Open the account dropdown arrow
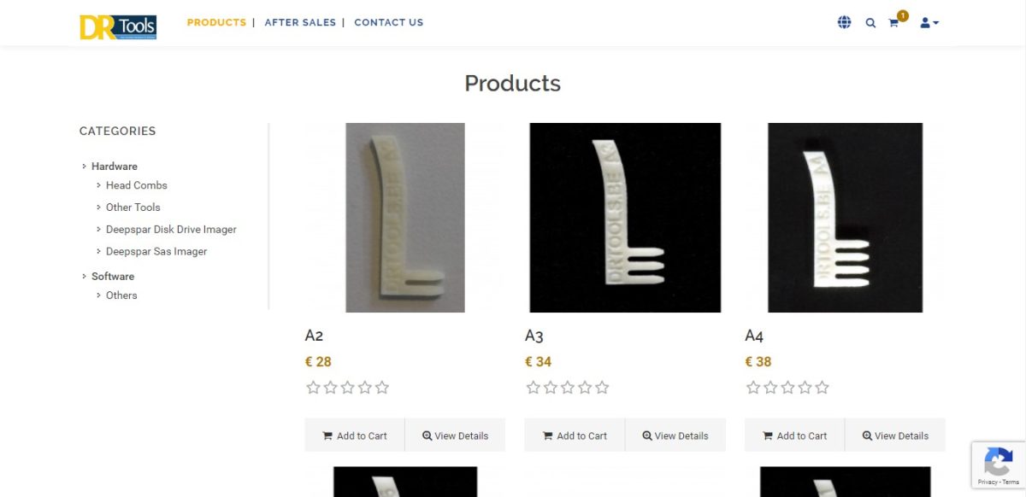Viewport: 1026px width, 497px height. (x=935, y=23)
